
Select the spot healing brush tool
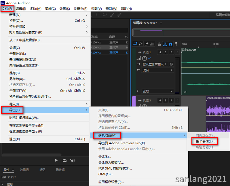click(119, 14)
